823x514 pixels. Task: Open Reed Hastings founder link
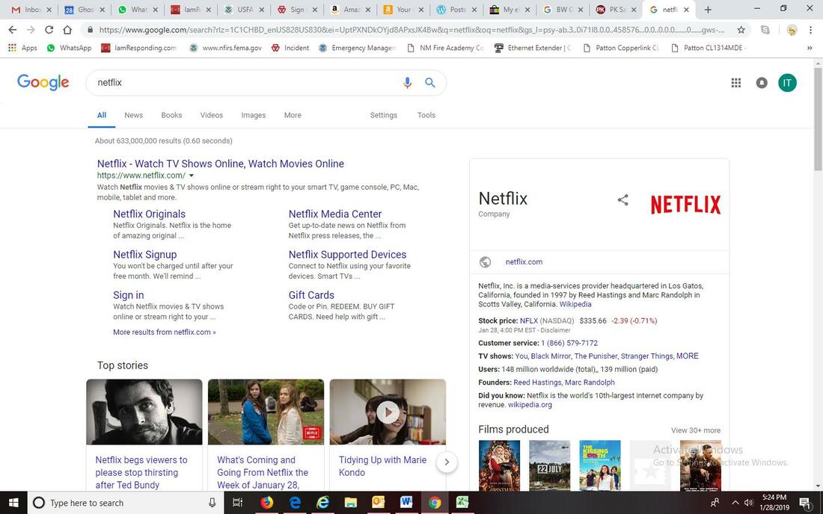tap(537, 383)
